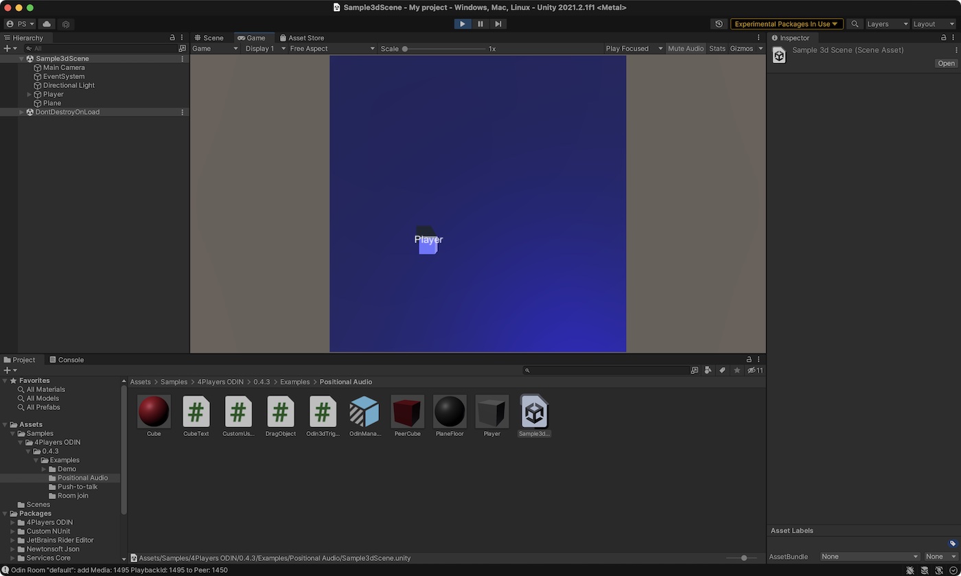Click the Project panel search field
The image size is (961, 576).
click(x=605, y=370)
